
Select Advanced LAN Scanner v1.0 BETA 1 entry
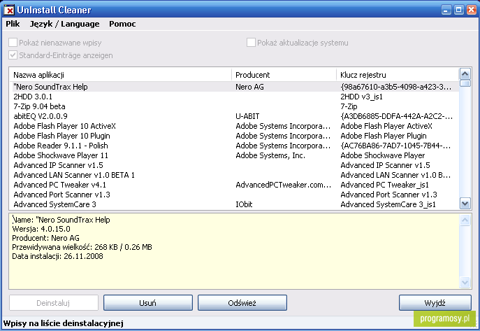click(74, 175)
